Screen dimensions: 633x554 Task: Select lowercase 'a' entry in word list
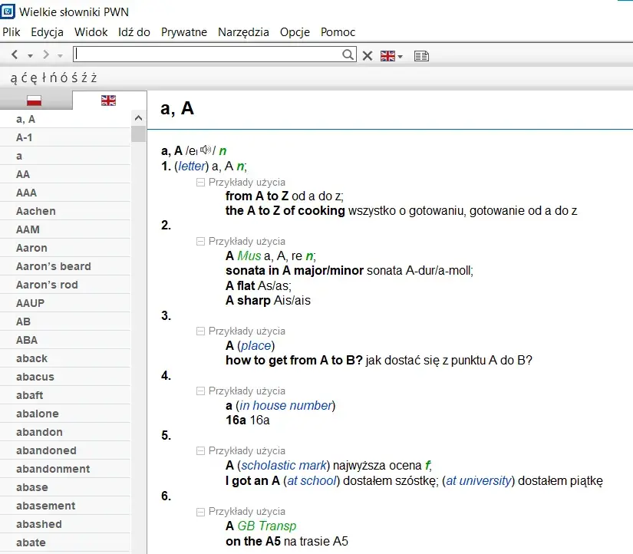pos(65,156)
